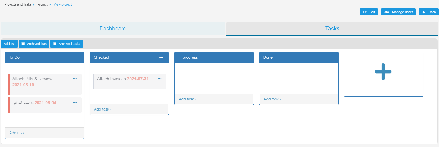
Task: Go Back using the arrow button
Action: coord(428,12)
